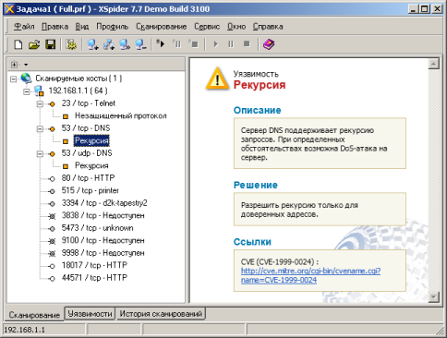This screenshot has width=447, height=338.
Task: Select the Сканирование bottom tab
Action: [34, 315]
